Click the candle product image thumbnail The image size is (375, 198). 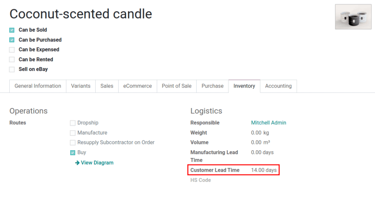(354, 17)
